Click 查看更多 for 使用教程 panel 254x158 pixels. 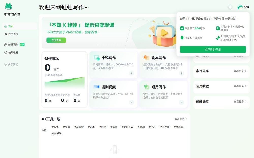coord(239,86)
